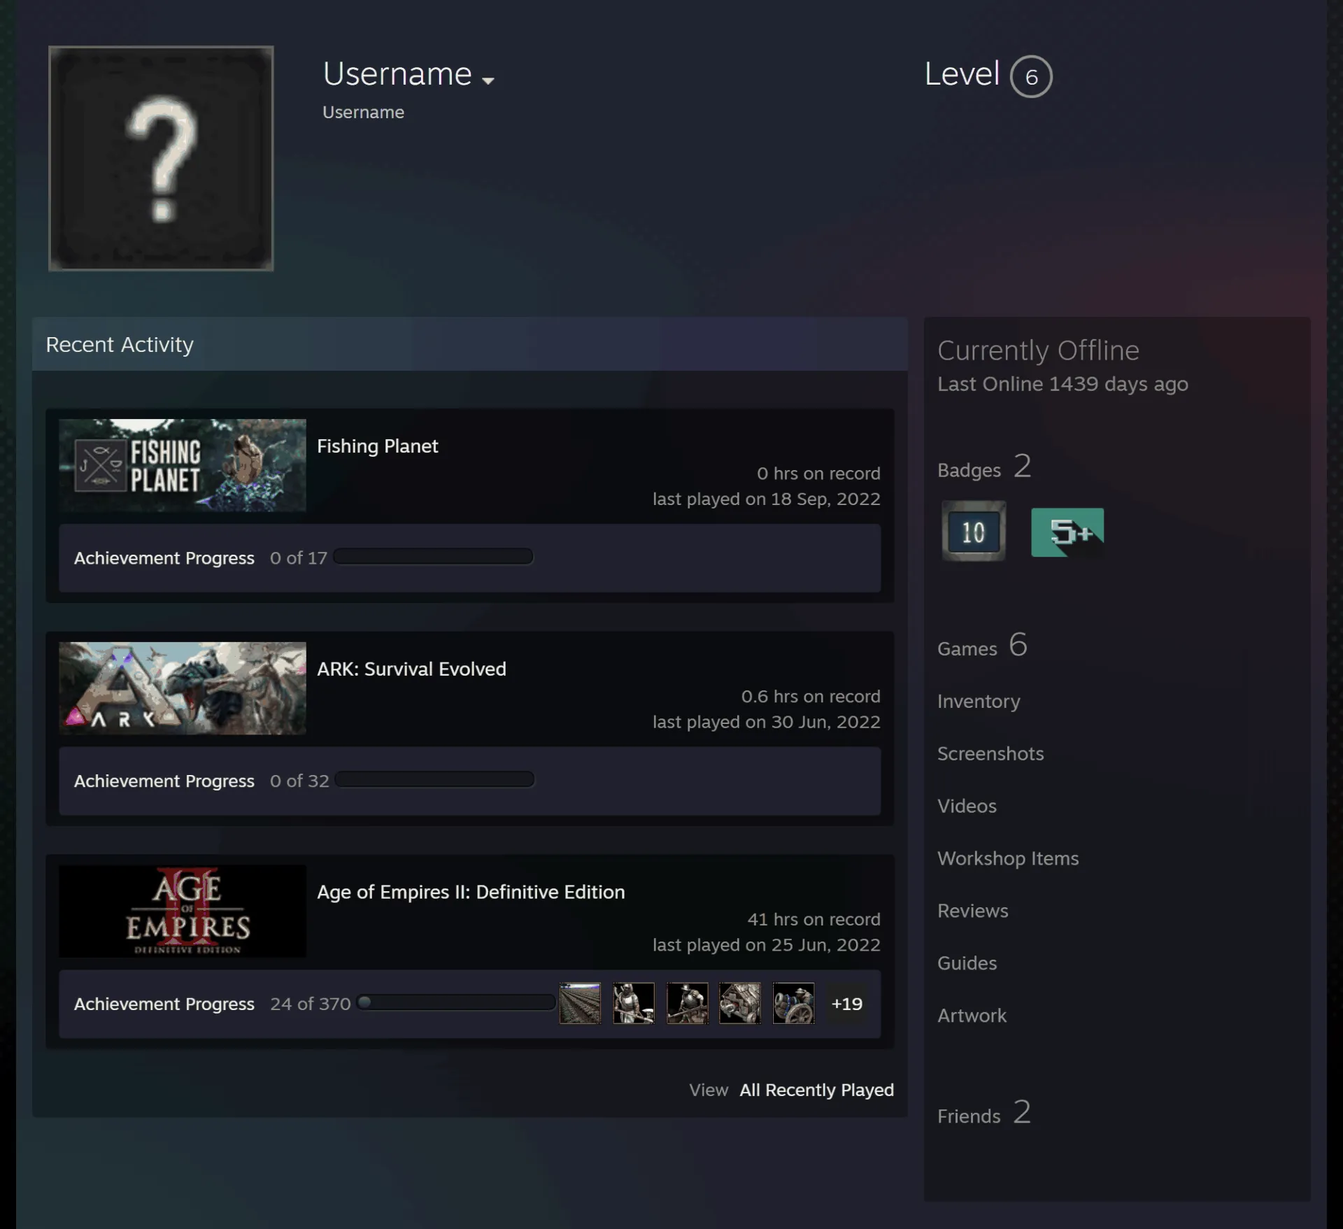
Task: Open fourth Age of Empires achievement icon
Action: (x=740, y=1003)
